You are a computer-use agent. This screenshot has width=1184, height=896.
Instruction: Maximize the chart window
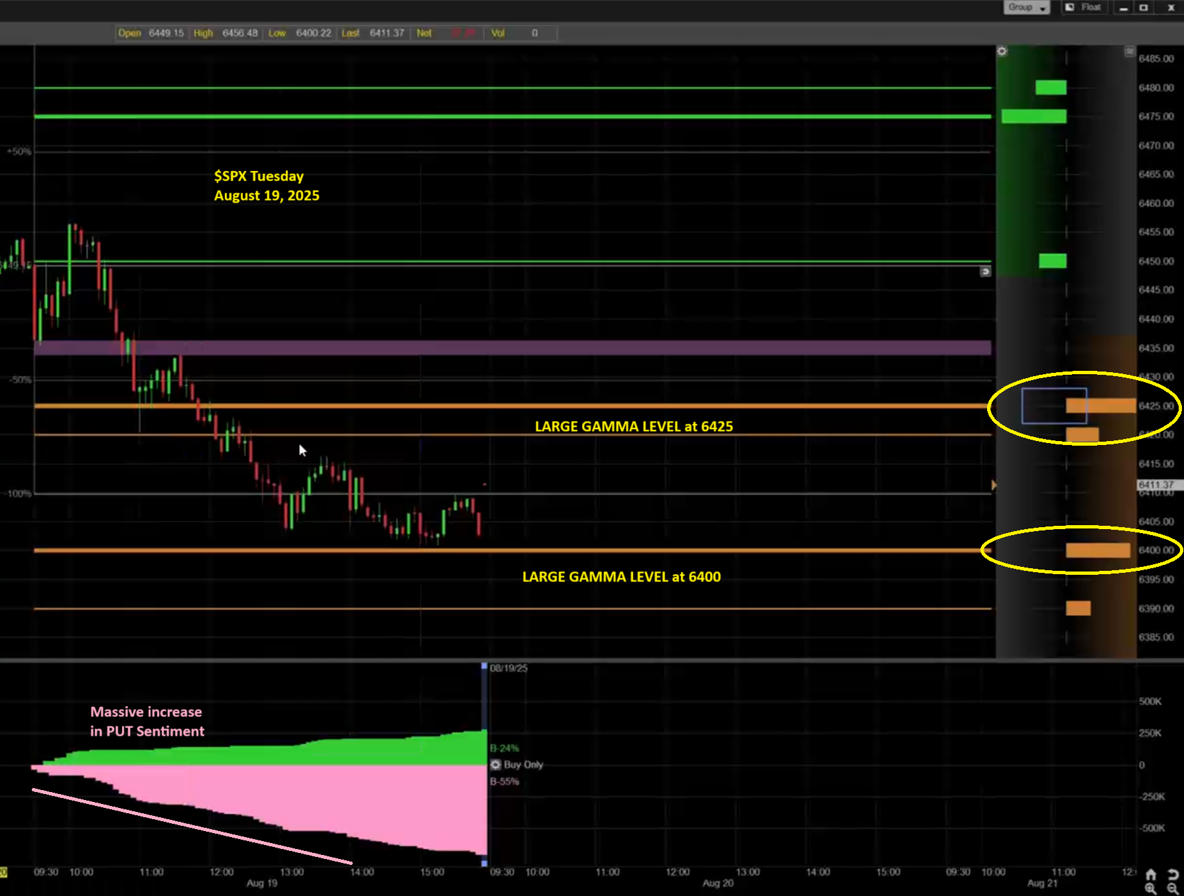point(1144,7)
